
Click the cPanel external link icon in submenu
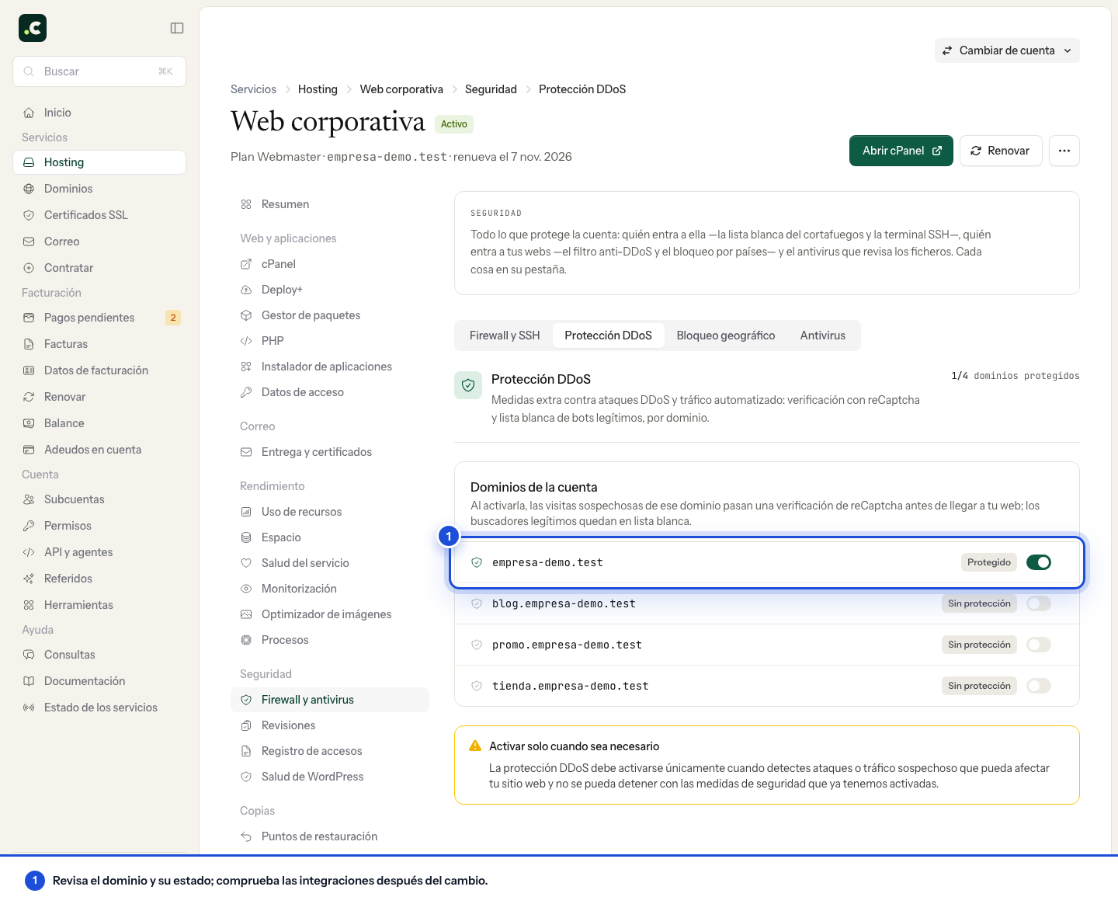click(246, 264)
